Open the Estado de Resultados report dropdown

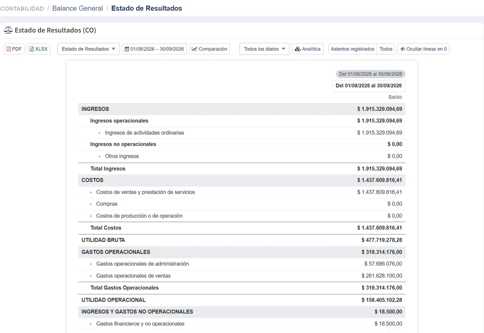[x=88, y=49]
